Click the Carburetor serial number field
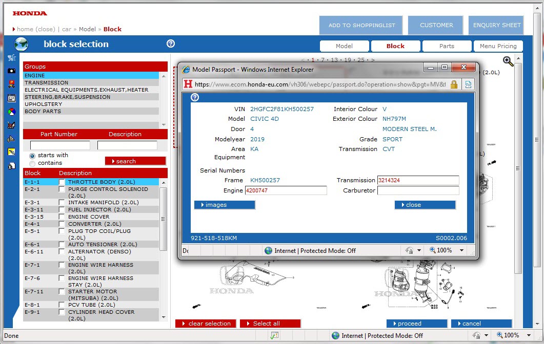This screenshot has width=544, height=344. pyautogui.click(x=418, y=190)
